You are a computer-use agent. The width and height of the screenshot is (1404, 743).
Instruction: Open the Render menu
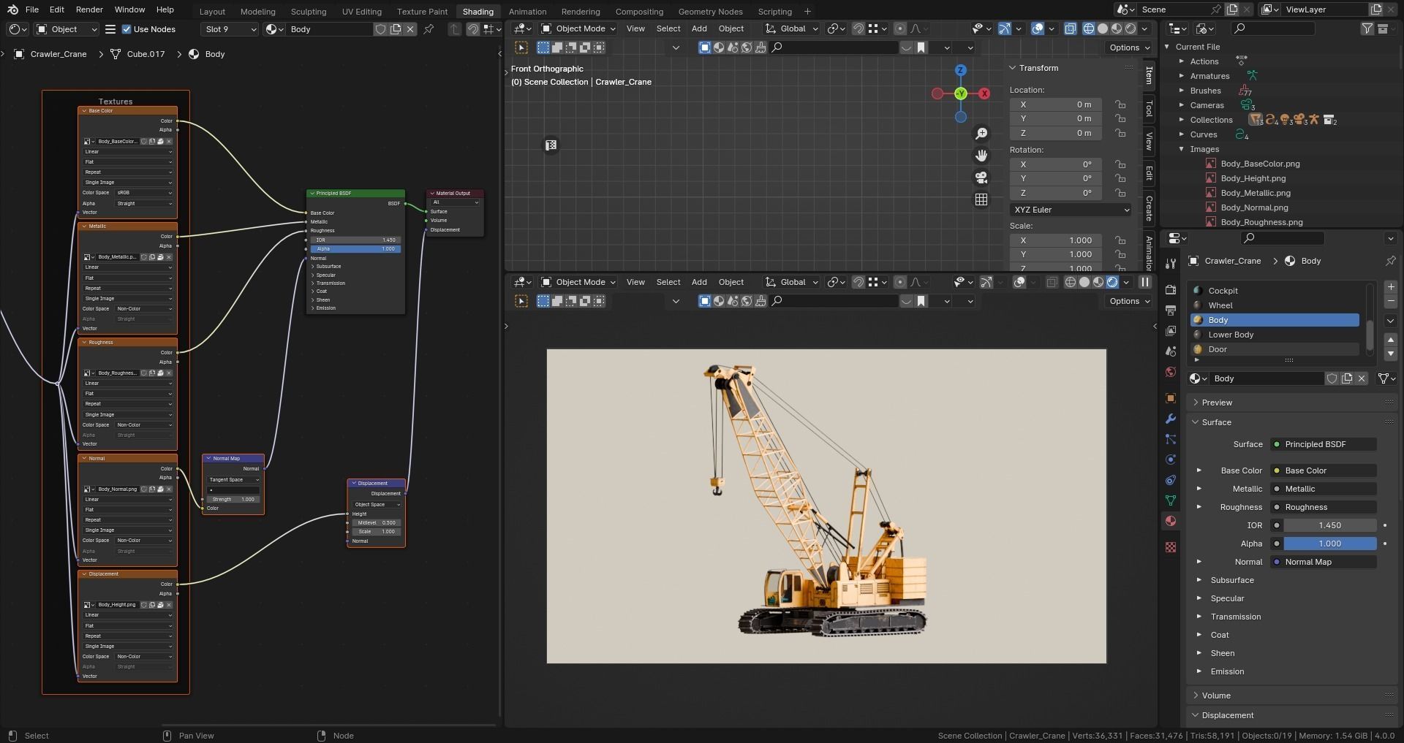click(x=89, y=9)
